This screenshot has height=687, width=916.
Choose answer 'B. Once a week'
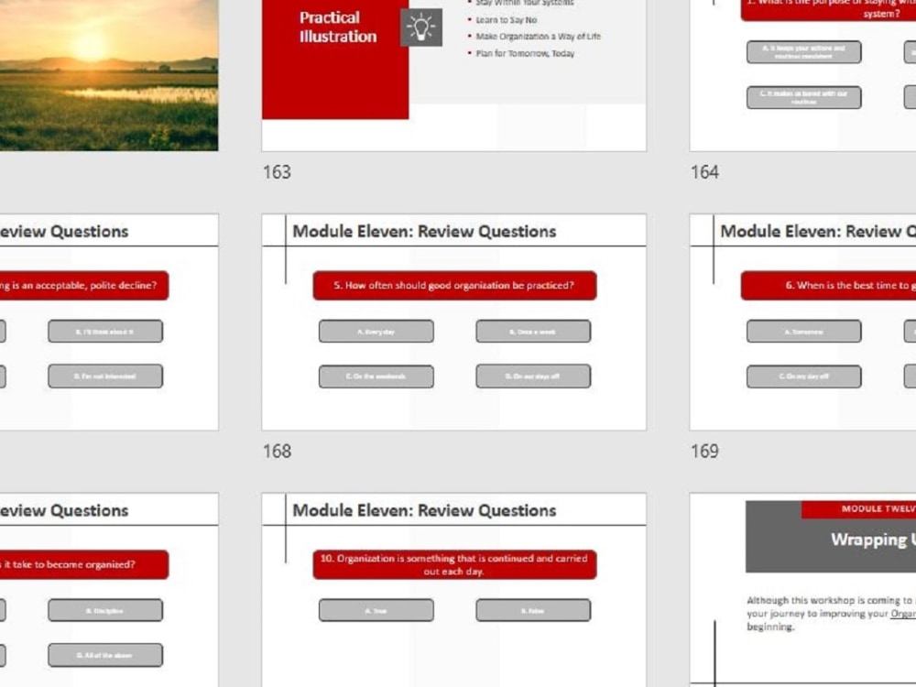click(x=533, y=332)
